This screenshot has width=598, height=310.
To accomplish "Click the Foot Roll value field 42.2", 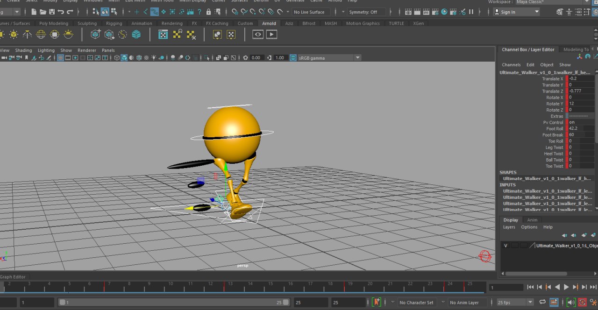I will coord(581,128).
